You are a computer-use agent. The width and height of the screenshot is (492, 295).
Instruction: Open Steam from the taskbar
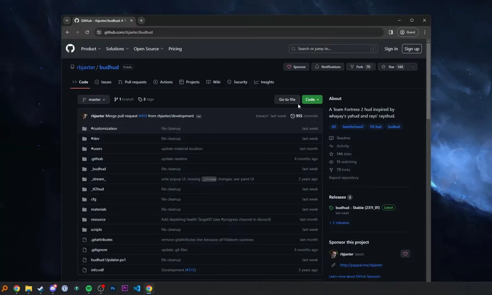coord(40,289)
